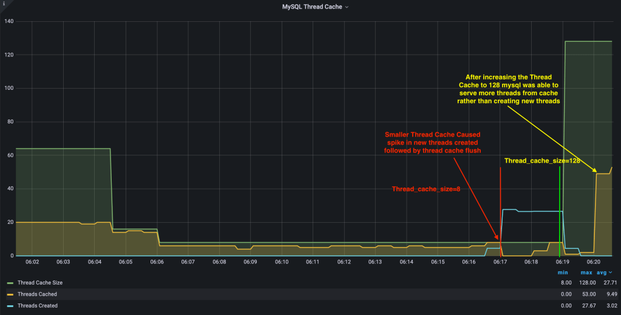The height and width of the screenshot is (315, 621).
Task: Click the avg column header text
Action: pos(602,273)
